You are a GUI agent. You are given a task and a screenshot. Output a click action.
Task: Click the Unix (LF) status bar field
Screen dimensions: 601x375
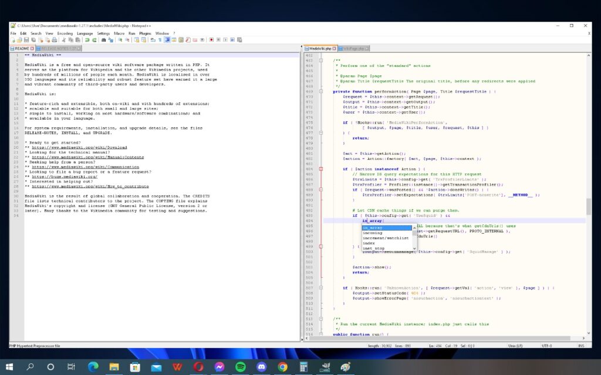[515, 346]
